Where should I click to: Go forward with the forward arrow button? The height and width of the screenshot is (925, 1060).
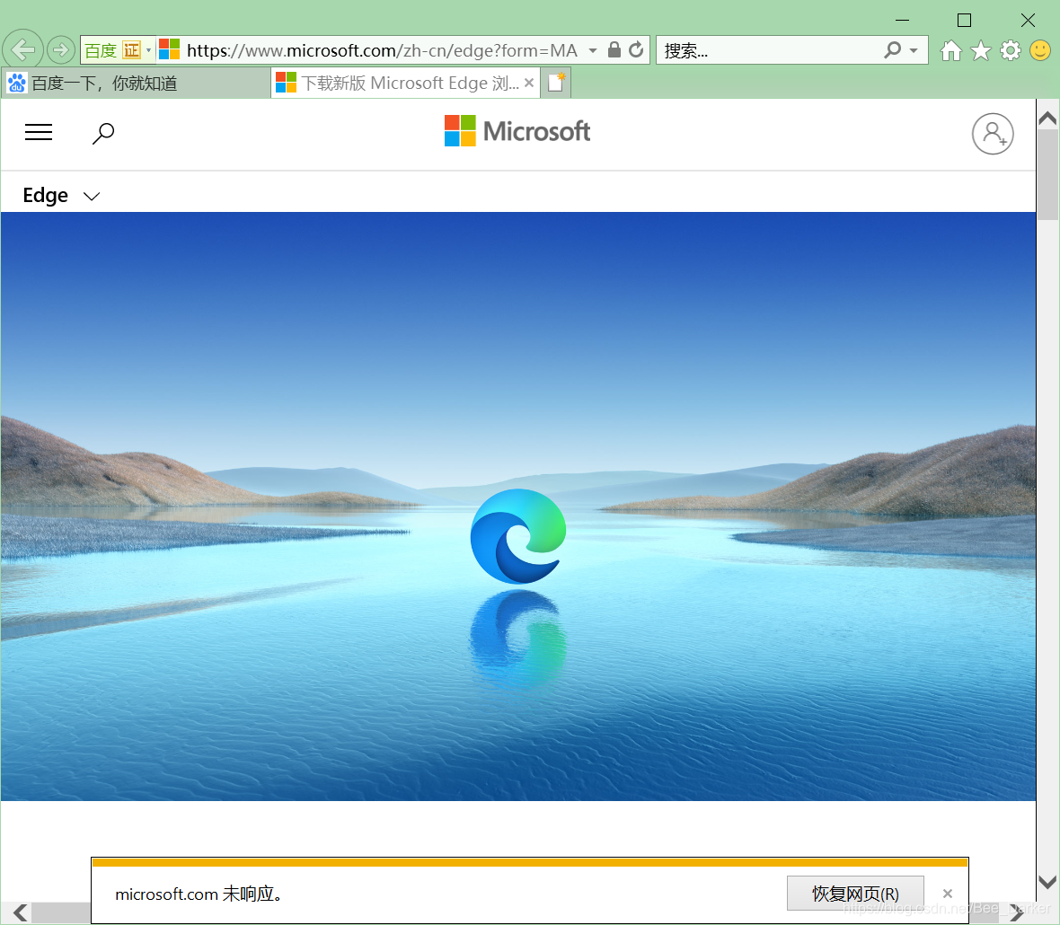[x=61, y=50]
